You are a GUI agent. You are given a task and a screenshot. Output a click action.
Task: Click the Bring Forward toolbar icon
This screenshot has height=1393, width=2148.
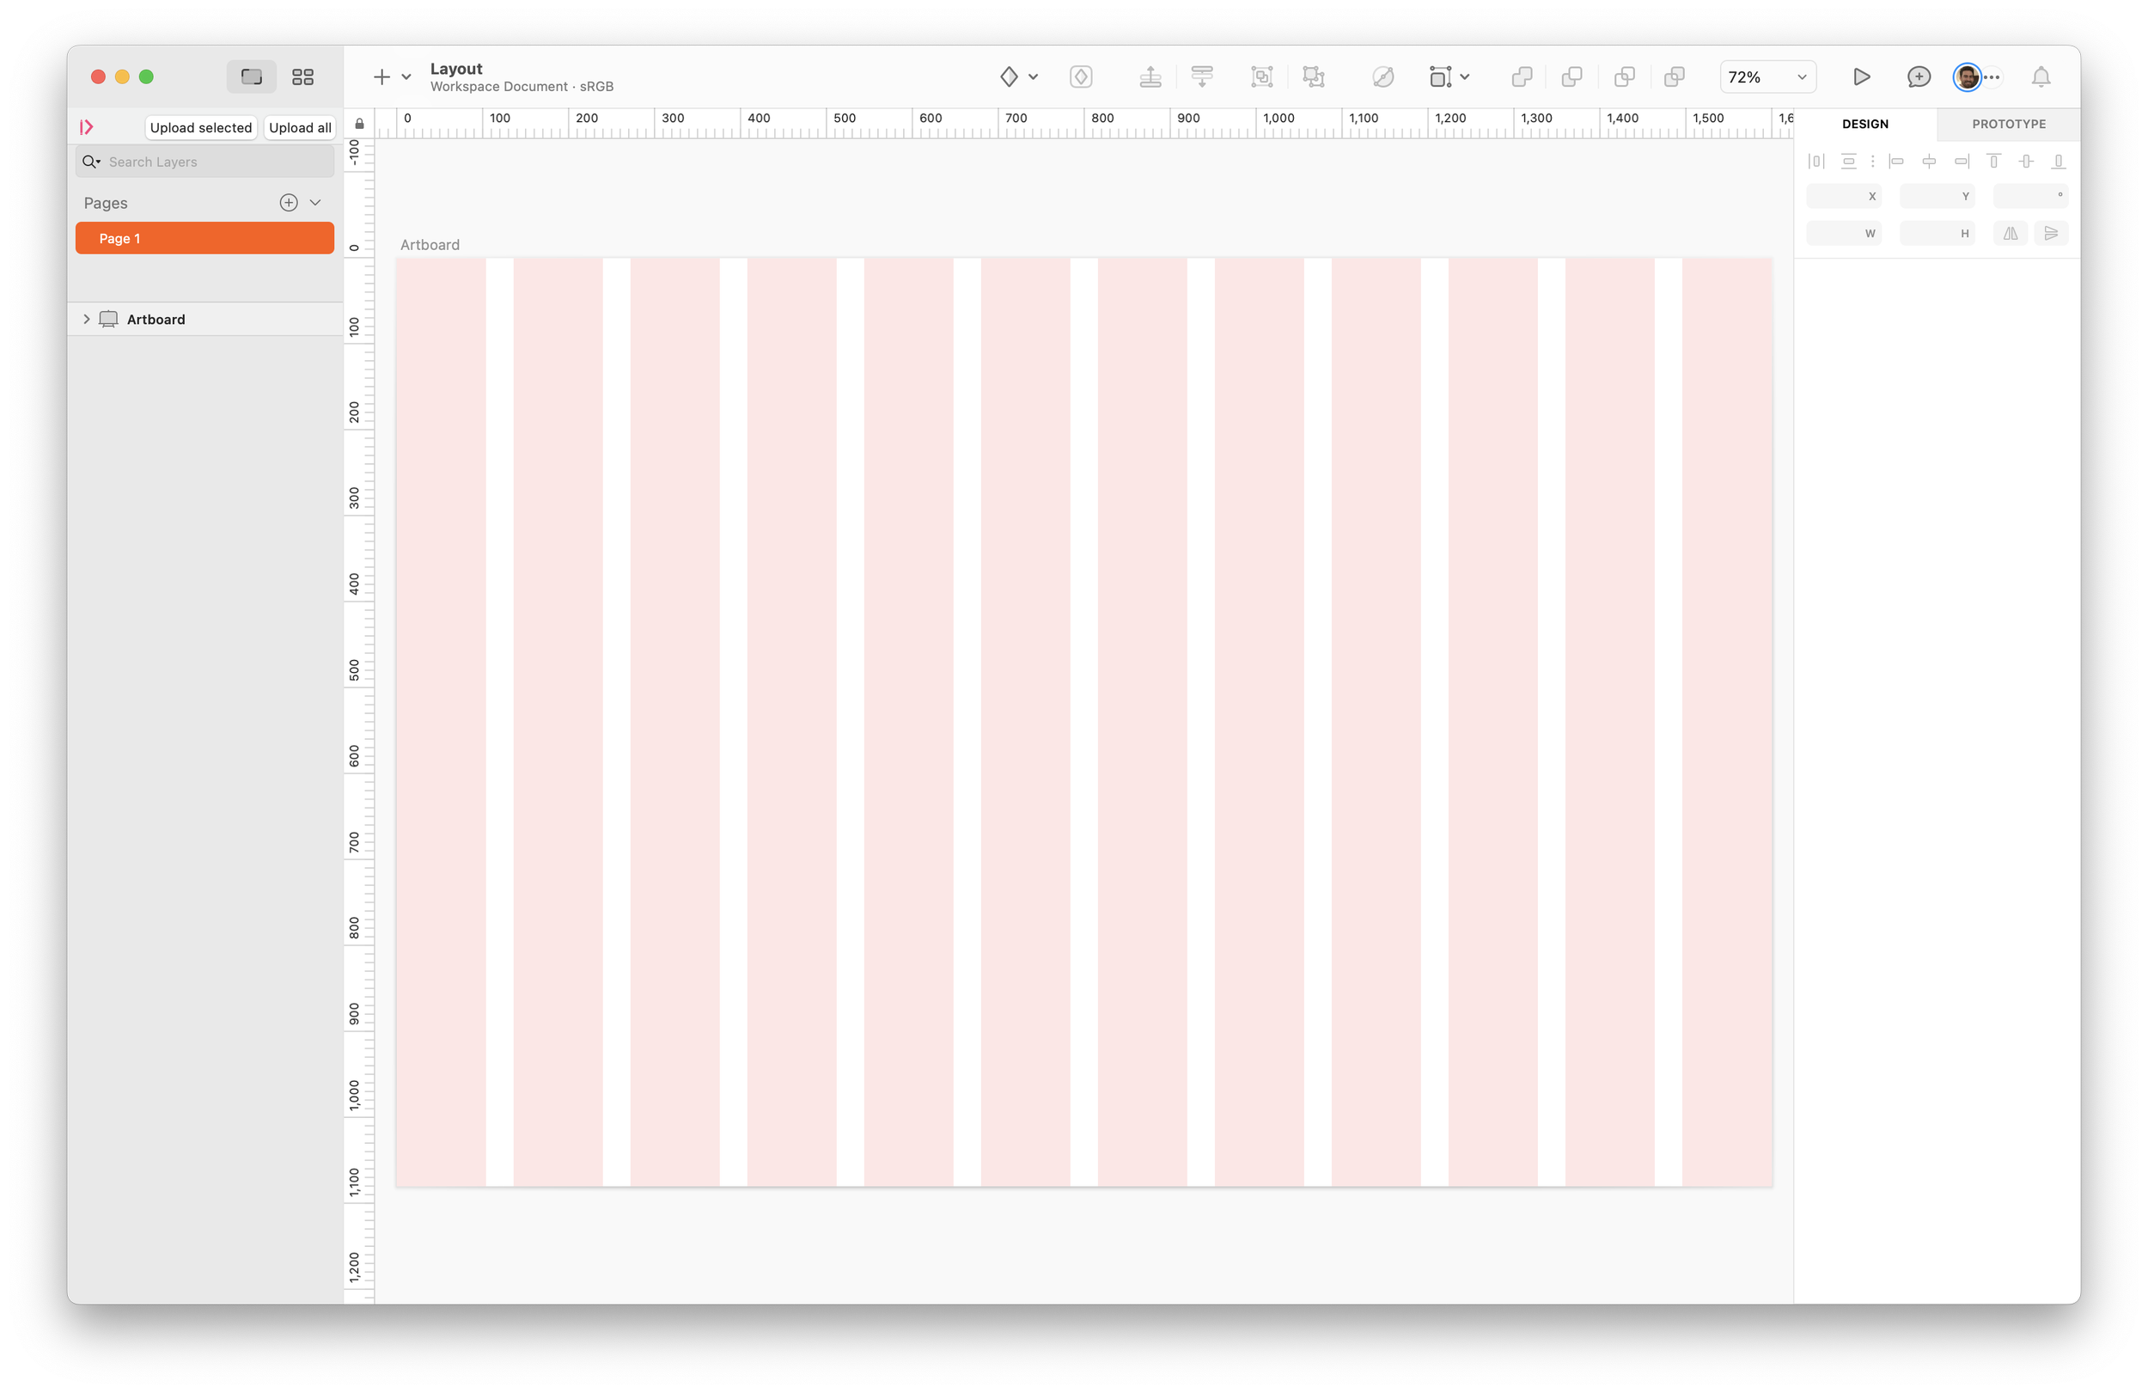coord(1150,76)
